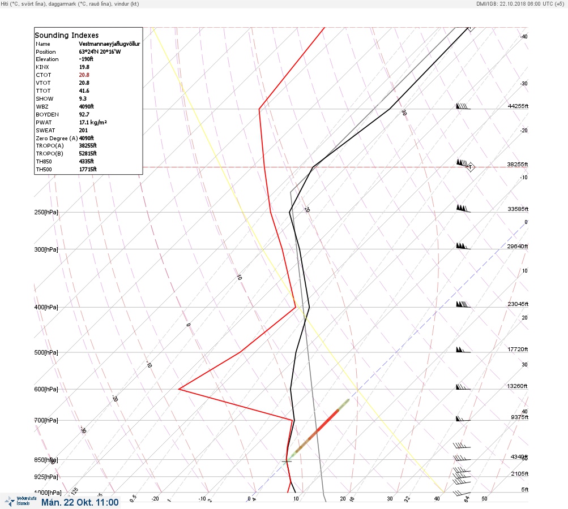Click the KINX value 19.8
This screenshot has width=568, height=509.
(x=84, y=67)
